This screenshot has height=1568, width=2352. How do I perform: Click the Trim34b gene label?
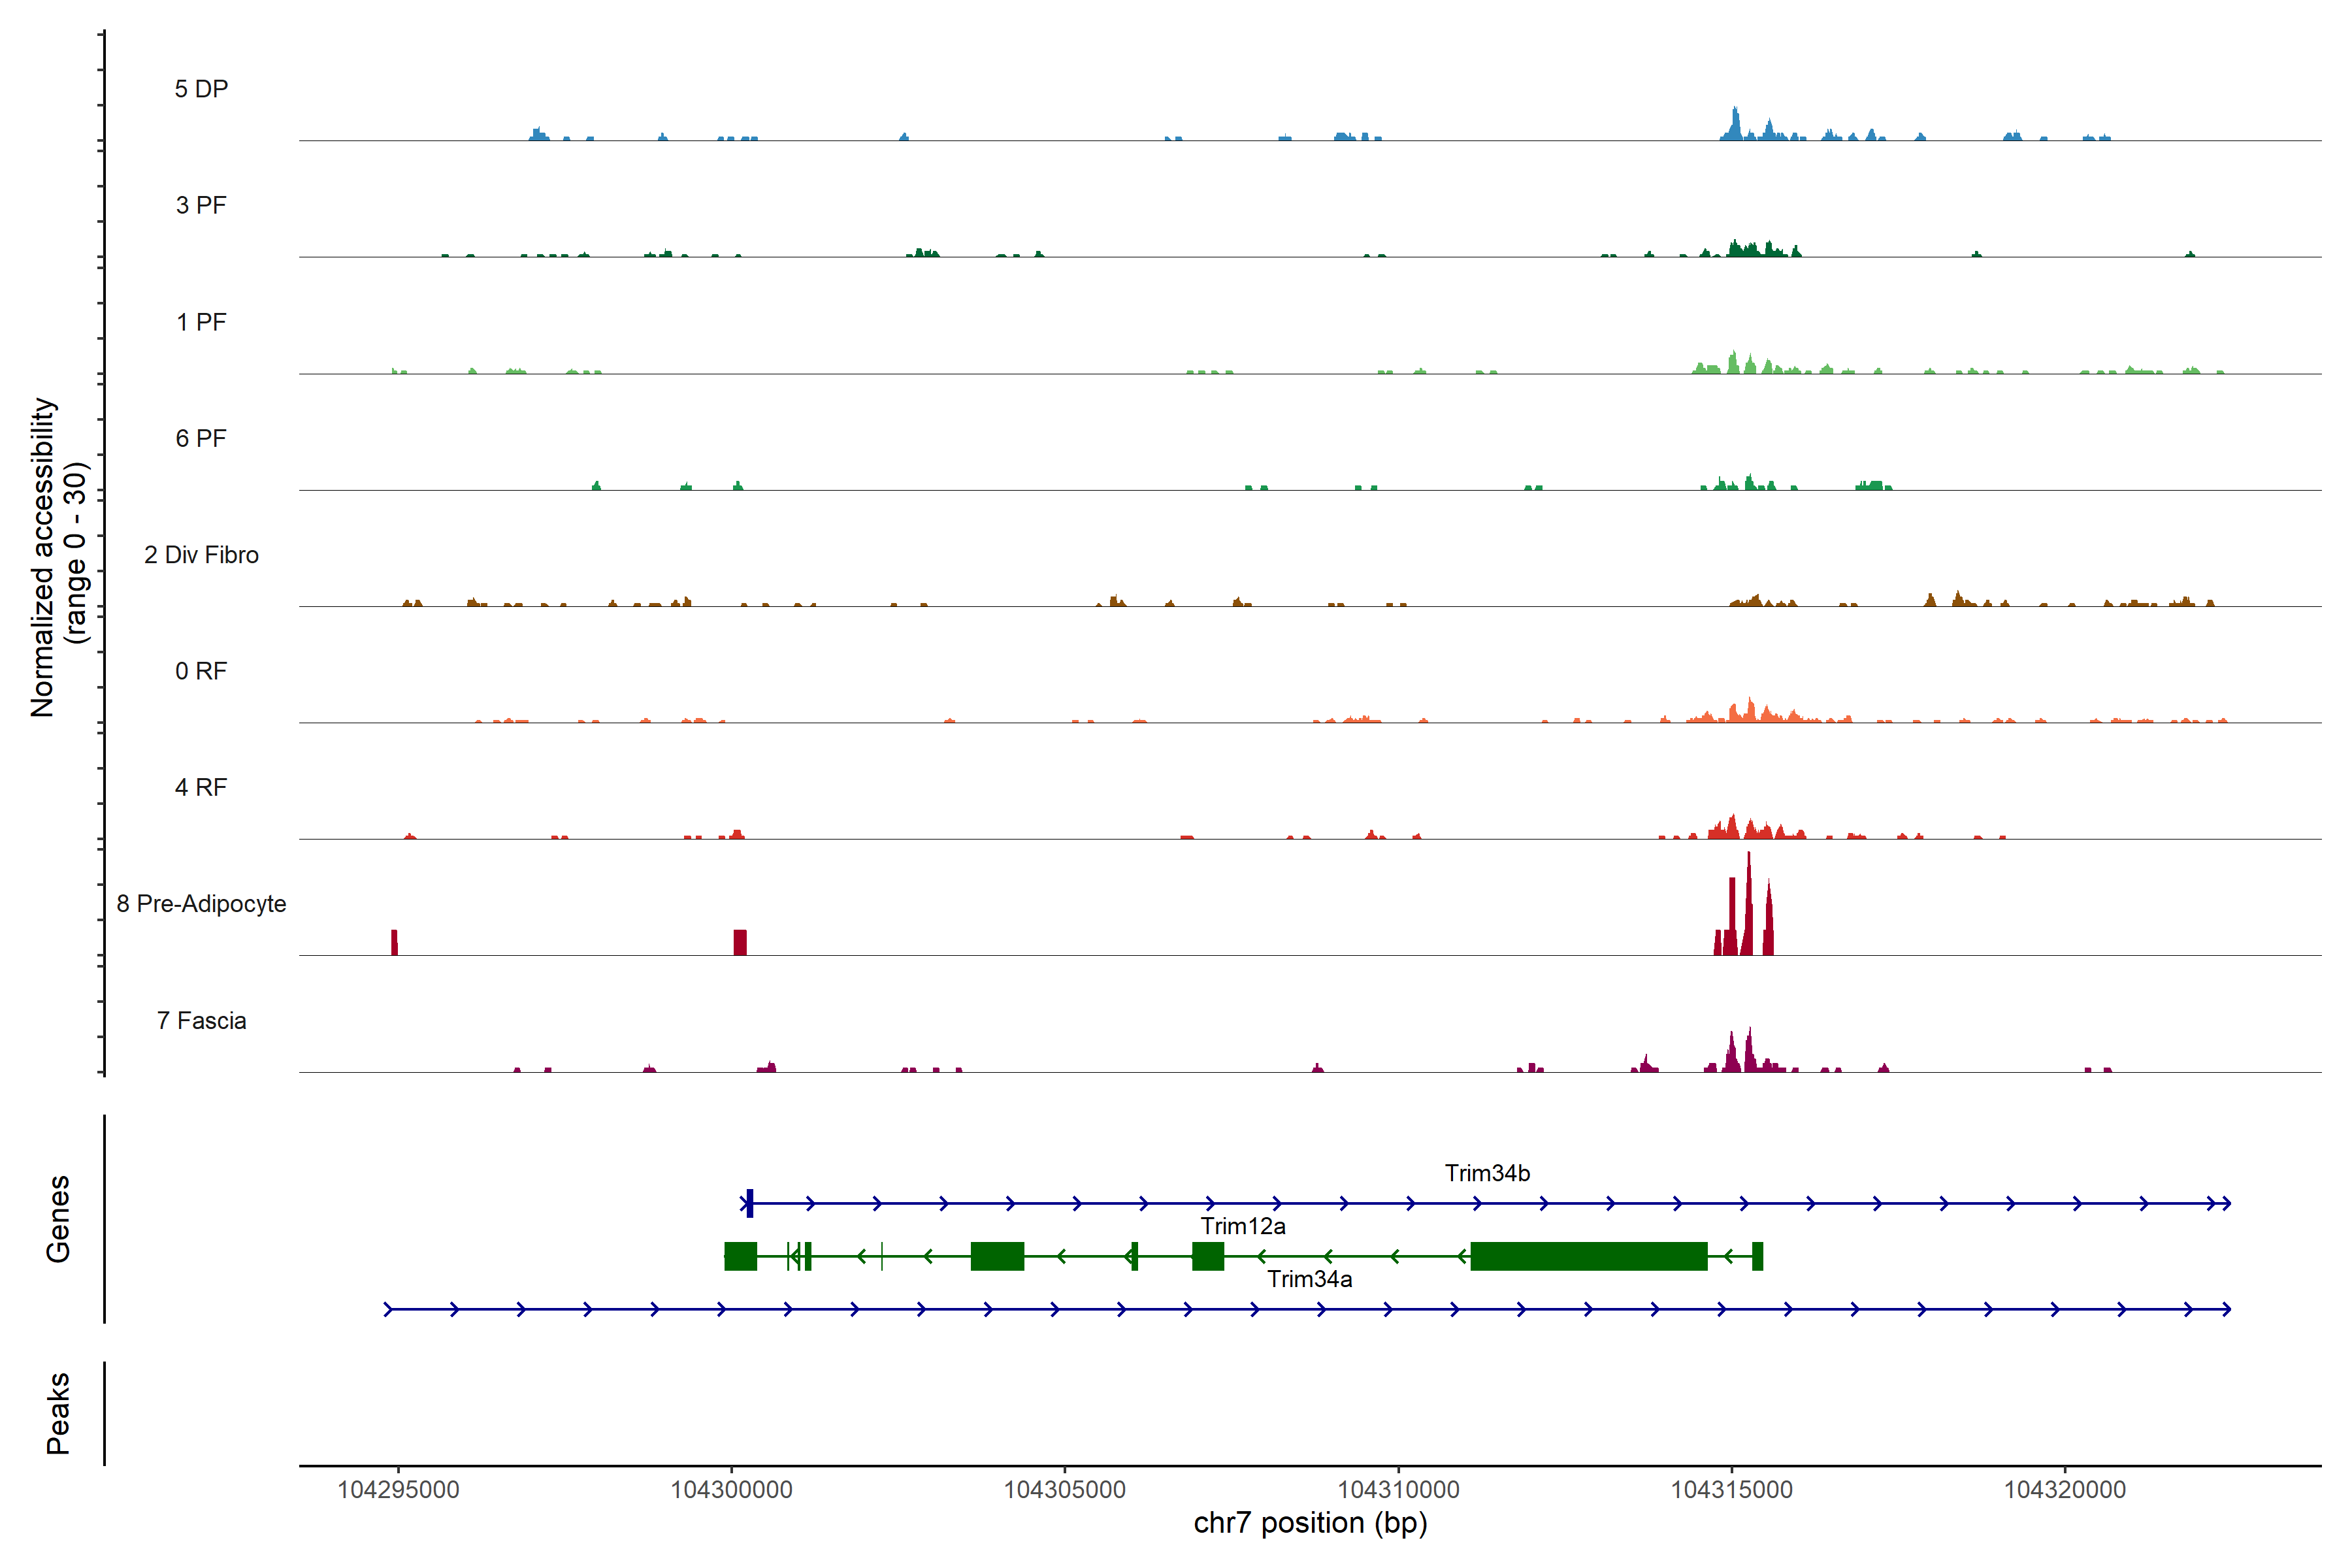point(1487,1173)
